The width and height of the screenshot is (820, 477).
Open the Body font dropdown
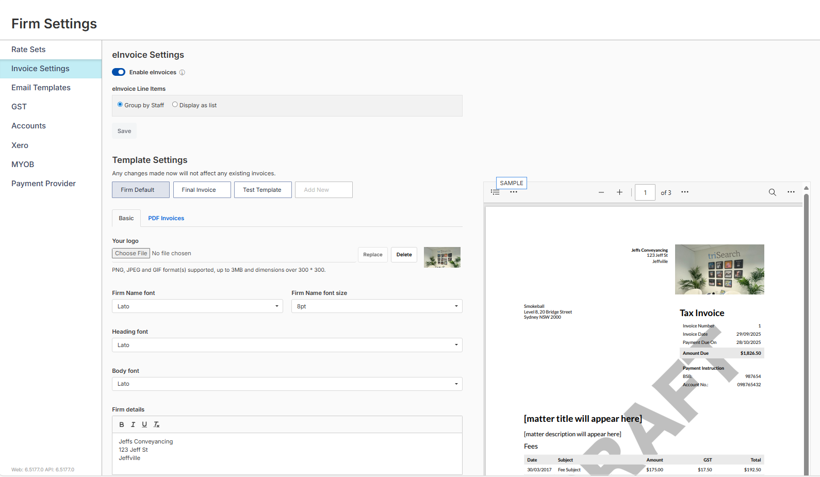tap(287, 384)
